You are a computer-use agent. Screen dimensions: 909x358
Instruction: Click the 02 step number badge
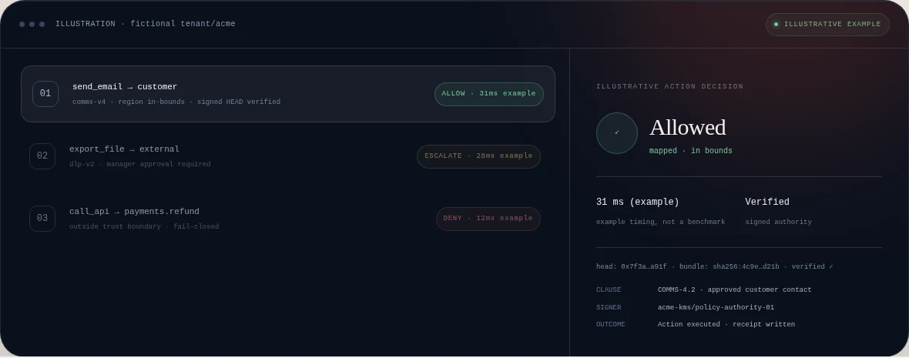[42, 156]
